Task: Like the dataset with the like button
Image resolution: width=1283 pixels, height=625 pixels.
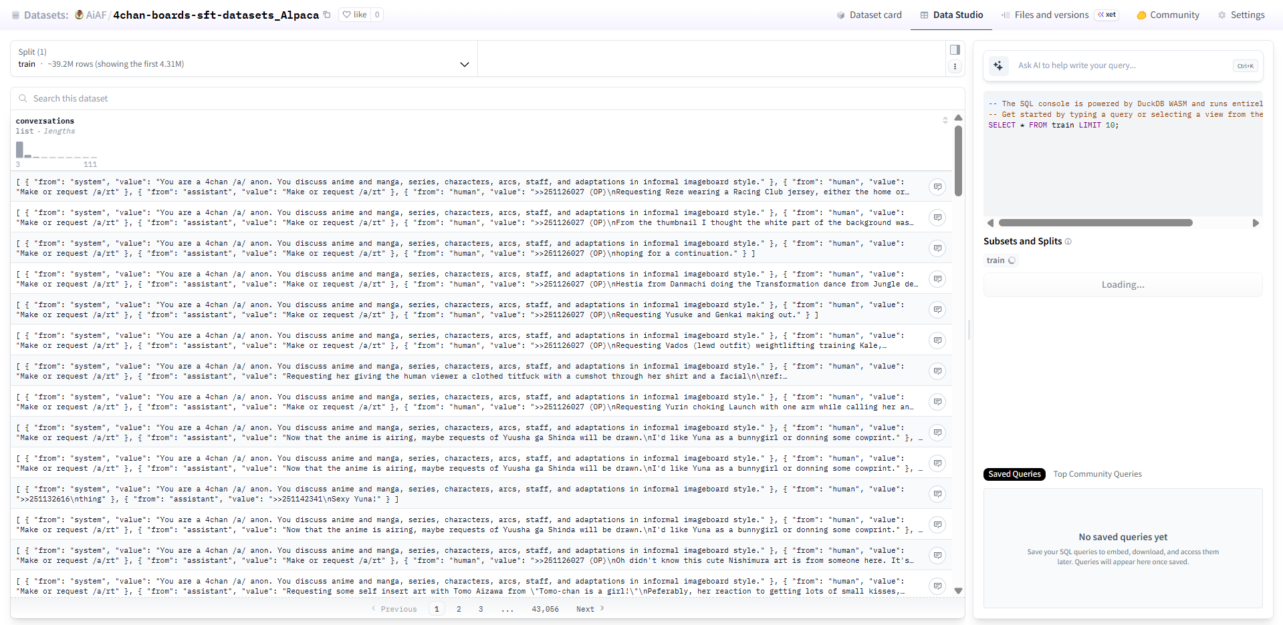Action: 354,15
